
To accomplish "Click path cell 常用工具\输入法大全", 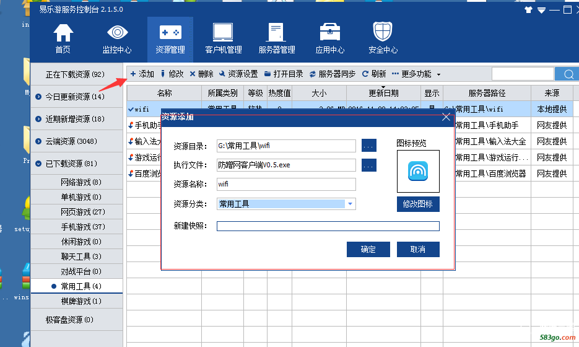I will 490,141.
